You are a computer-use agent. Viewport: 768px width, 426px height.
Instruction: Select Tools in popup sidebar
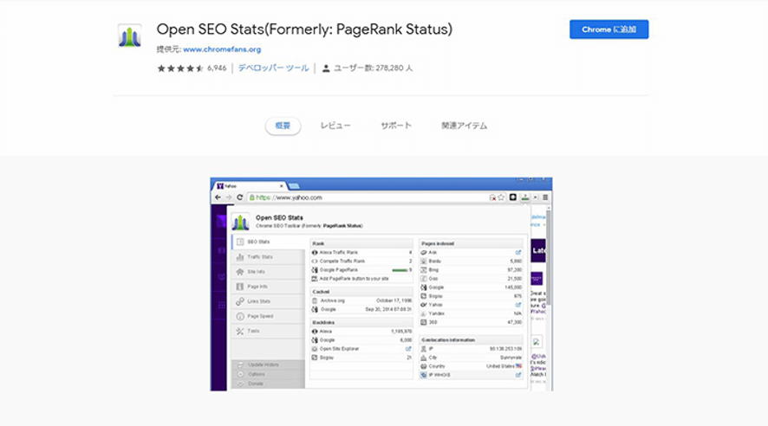[x=268, y=331]
